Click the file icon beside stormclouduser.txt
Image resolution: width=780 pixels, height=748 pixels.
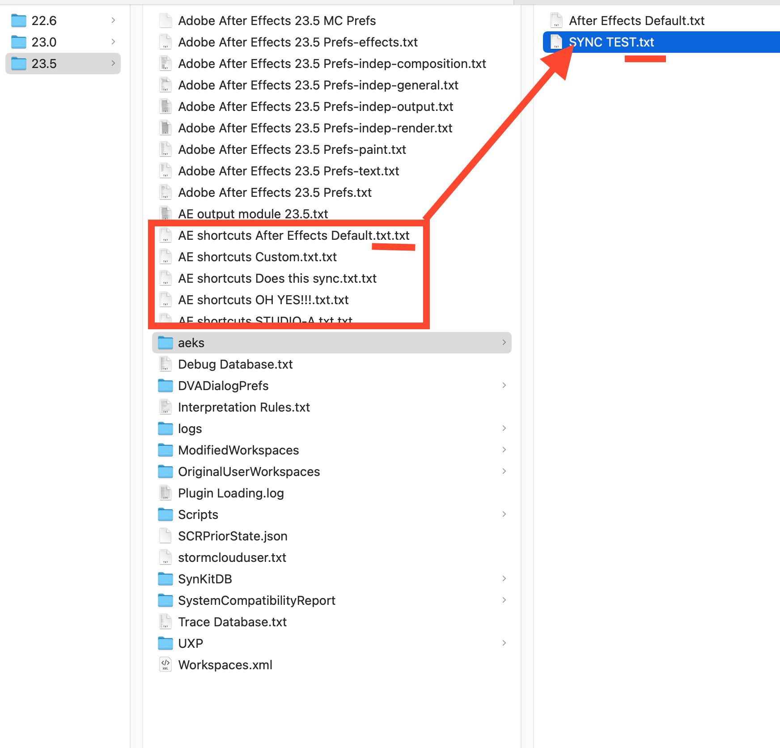pos(165,557)
